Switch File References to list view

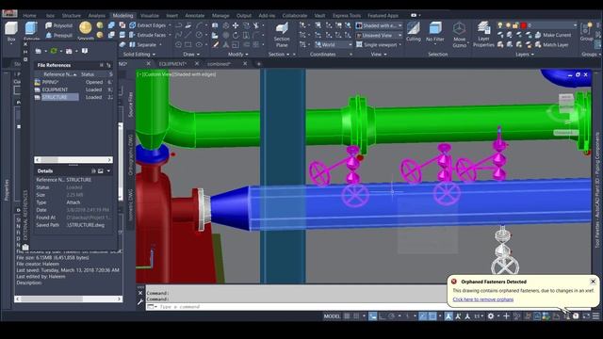point(102,65)
